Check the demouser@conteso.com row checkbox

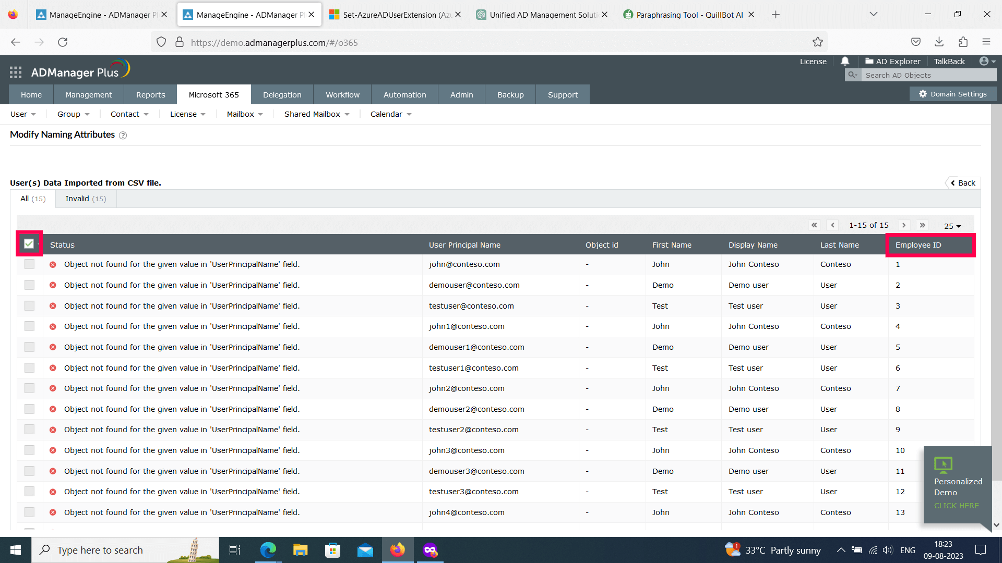(29, 285)
